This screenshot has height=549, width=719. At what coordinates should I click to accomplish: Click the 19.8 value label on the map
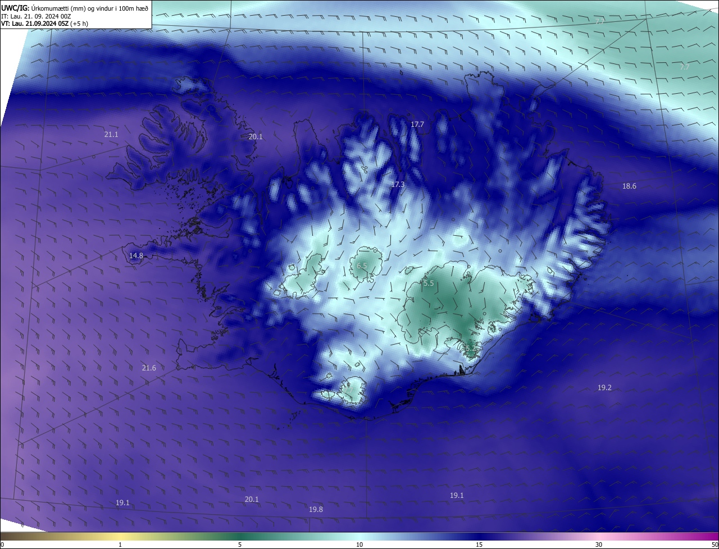click(316, 510)
